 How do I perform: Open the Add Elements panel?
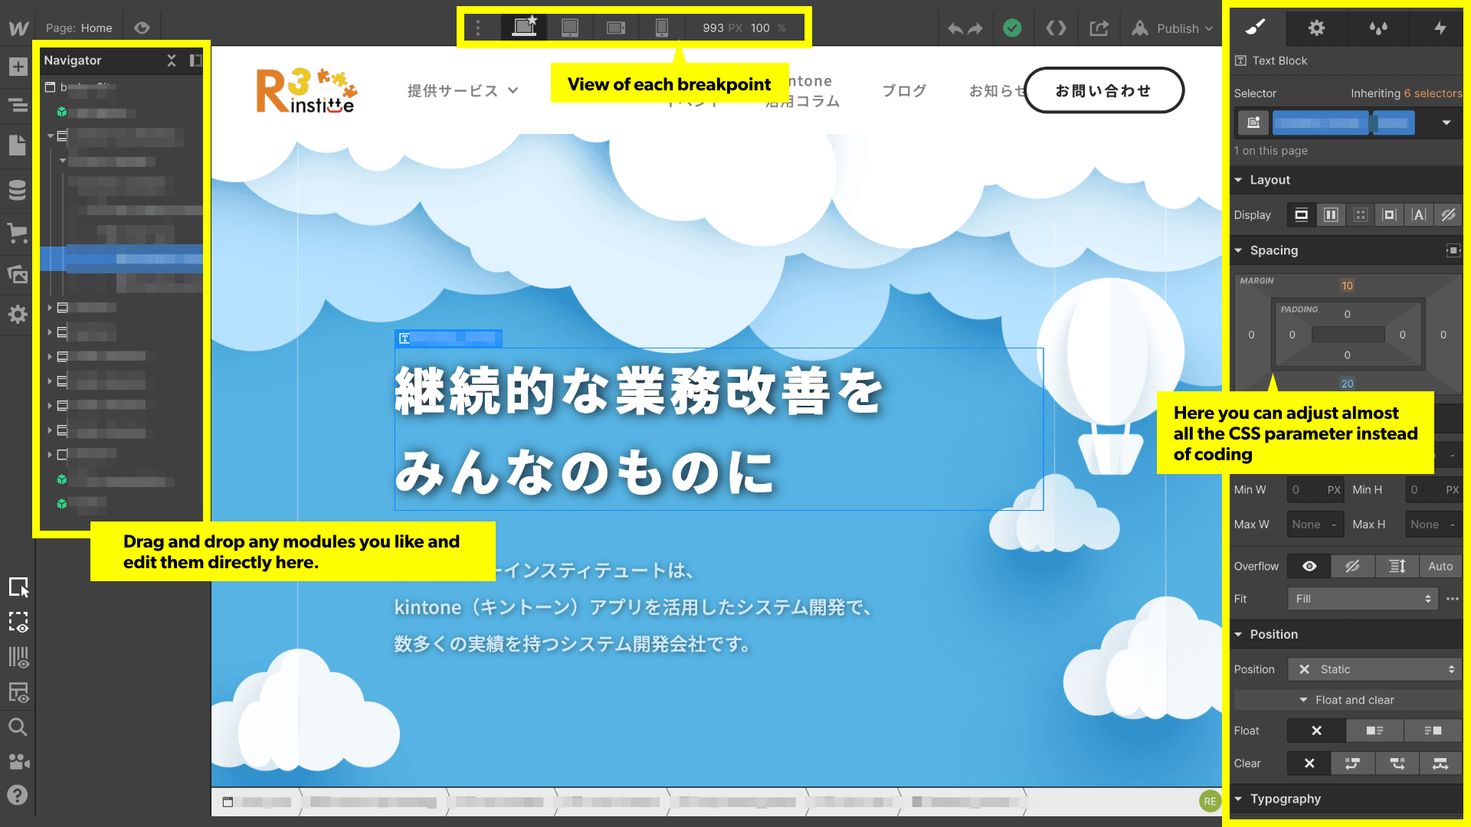(x=18, y=67)
